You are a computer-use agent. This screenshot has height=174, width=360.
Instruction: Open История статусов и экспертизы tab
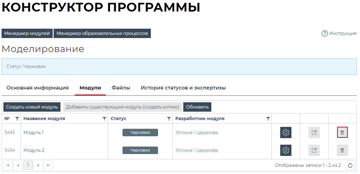pos(183,88)
